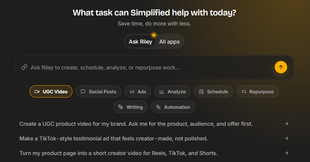Image resolution: width=310 pixels, height=162 pixels.
Task: Click the video camera icon on UGC Video
Action: pos(37,91)
